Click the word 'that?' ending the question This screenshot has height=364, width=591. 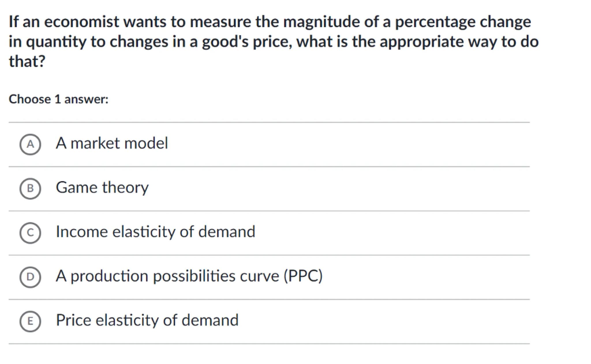tap(27, 61)
